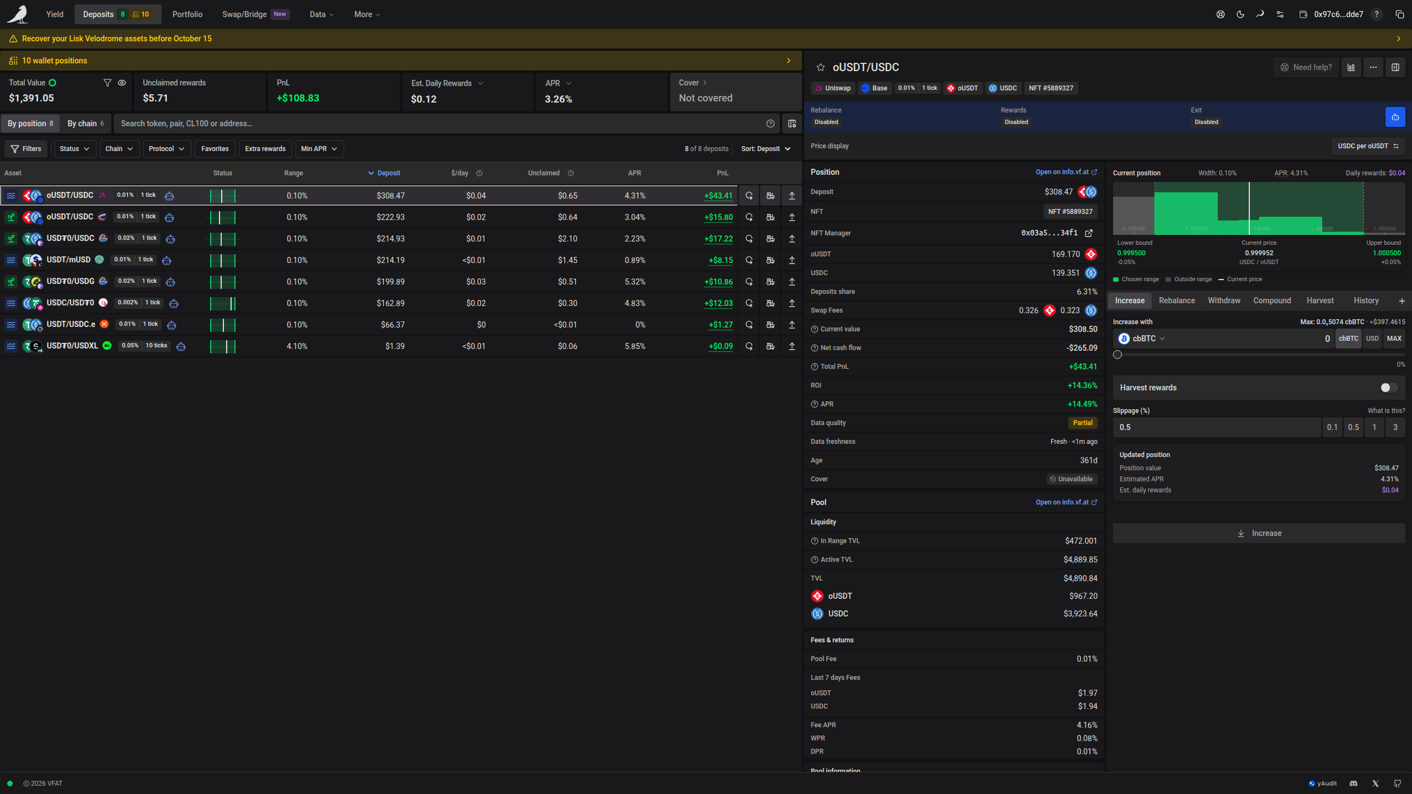Open Swap/Bridge page

pyautogui.click(x=256, y=14)
